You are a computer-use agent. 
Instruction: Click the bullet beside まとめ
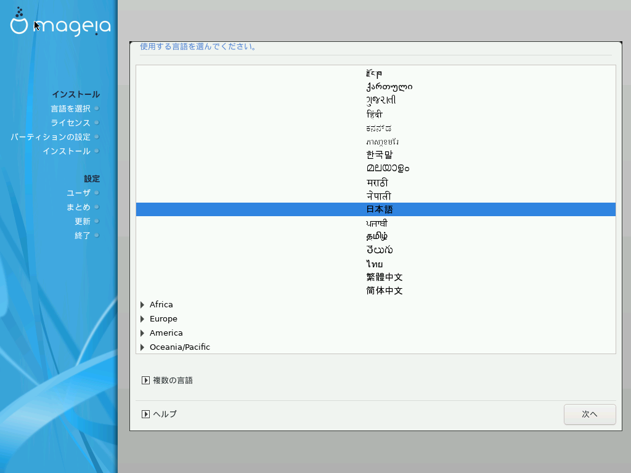tap(97, 207)
